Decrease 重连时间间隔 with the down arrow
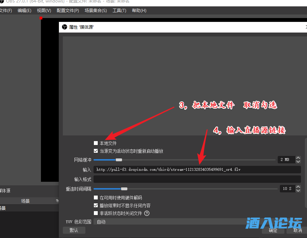Viewport: 307px width, 238px height. tap(298, 191)
